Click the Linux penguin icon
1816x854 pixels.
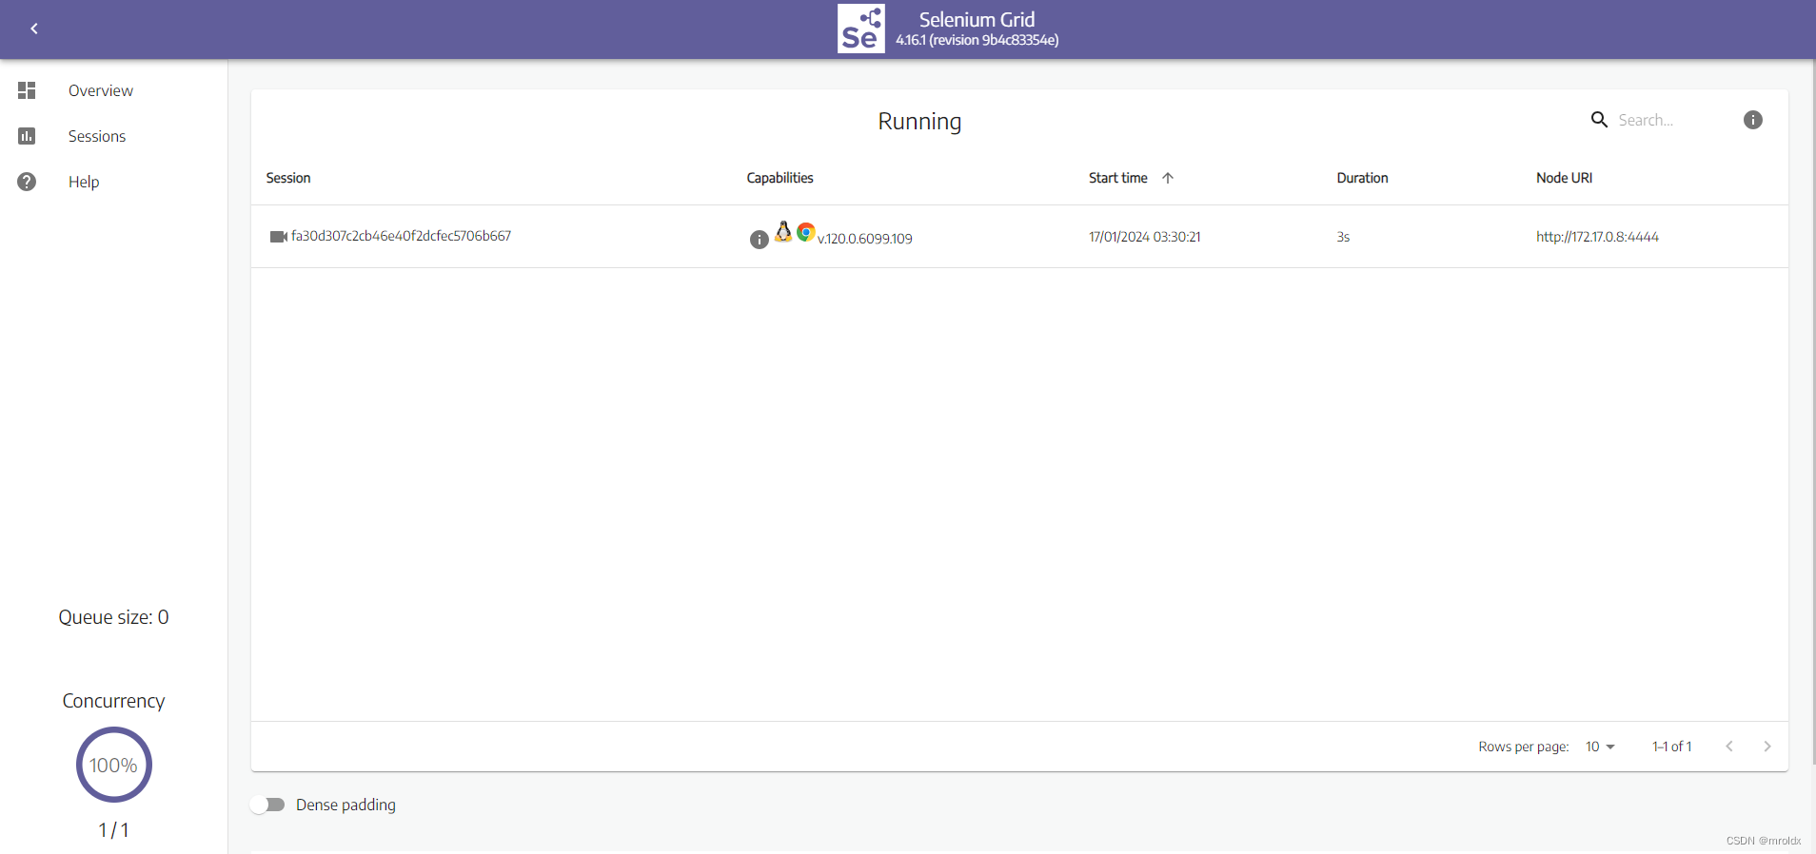point(783,231)
